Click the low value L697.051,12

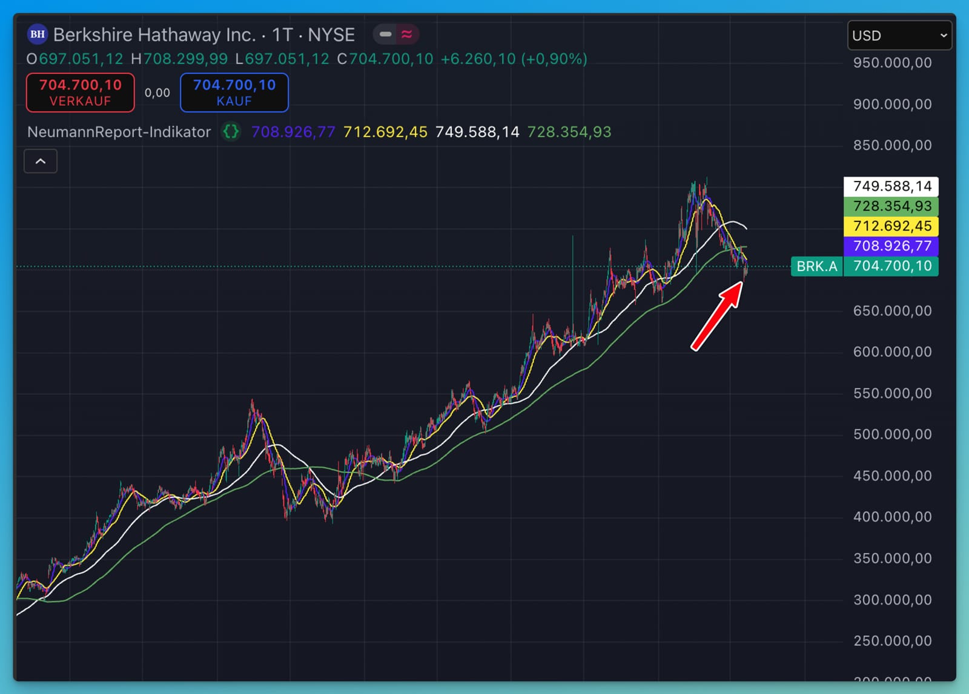[x=282, y=59]
